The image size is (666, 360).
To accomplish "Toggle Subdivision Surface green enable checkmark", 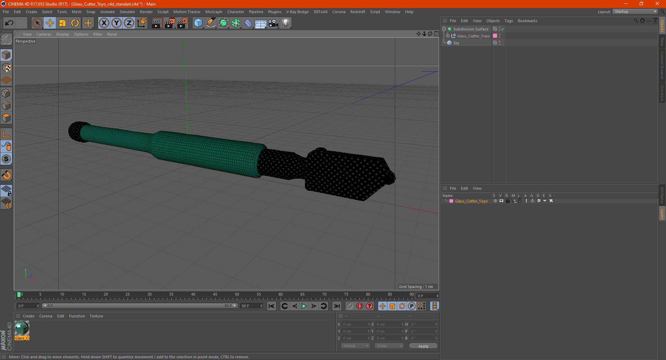I will coord(503,29).
